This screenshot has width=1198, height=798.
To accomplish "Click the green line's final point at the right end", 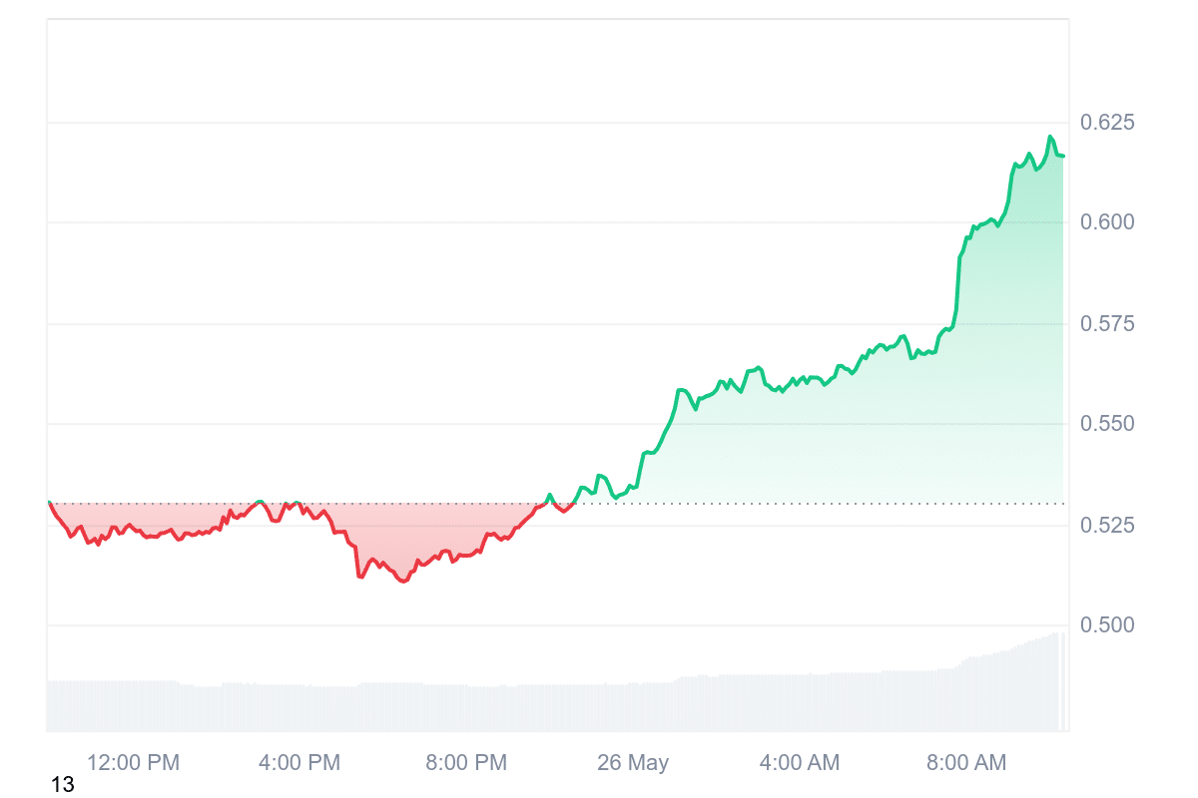I will click(x=1064, y=156).
